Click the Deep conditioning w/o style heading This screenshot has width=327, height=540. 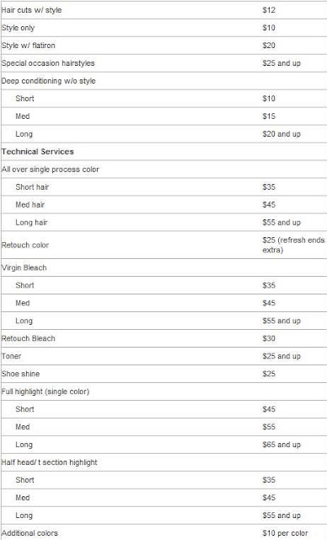[x=49, y=81]
